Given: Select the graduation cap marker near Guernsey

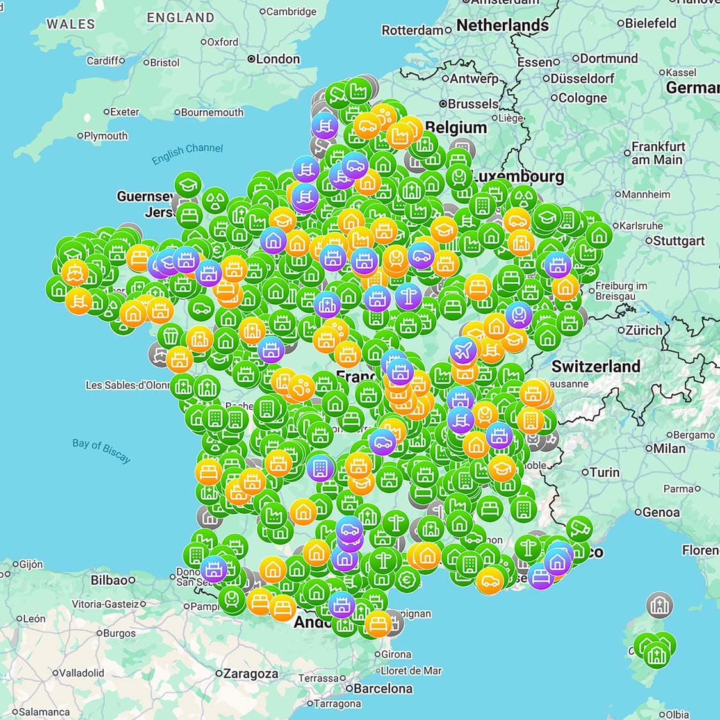Looking at the screenshot, I should (188, 184).
